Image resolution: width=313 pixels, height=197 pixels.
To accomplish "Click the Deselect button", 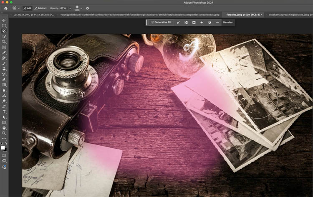I will (x=228, y=23).
